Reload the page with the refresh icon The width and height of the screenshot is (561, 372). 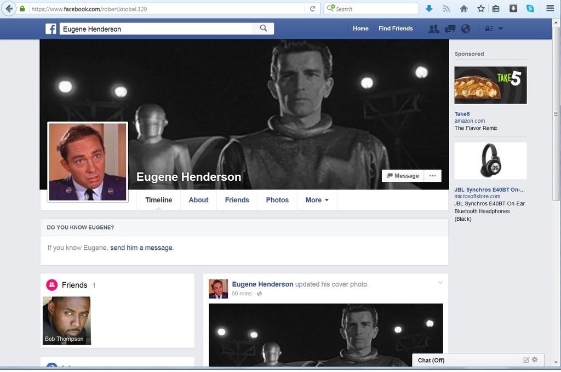(x=312, y=9)
